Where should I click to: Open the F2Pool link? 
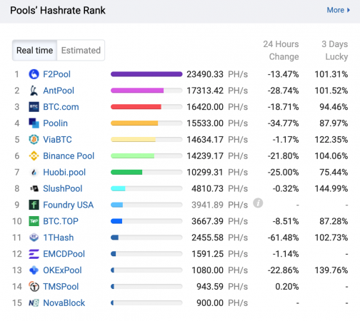[56, 74]
